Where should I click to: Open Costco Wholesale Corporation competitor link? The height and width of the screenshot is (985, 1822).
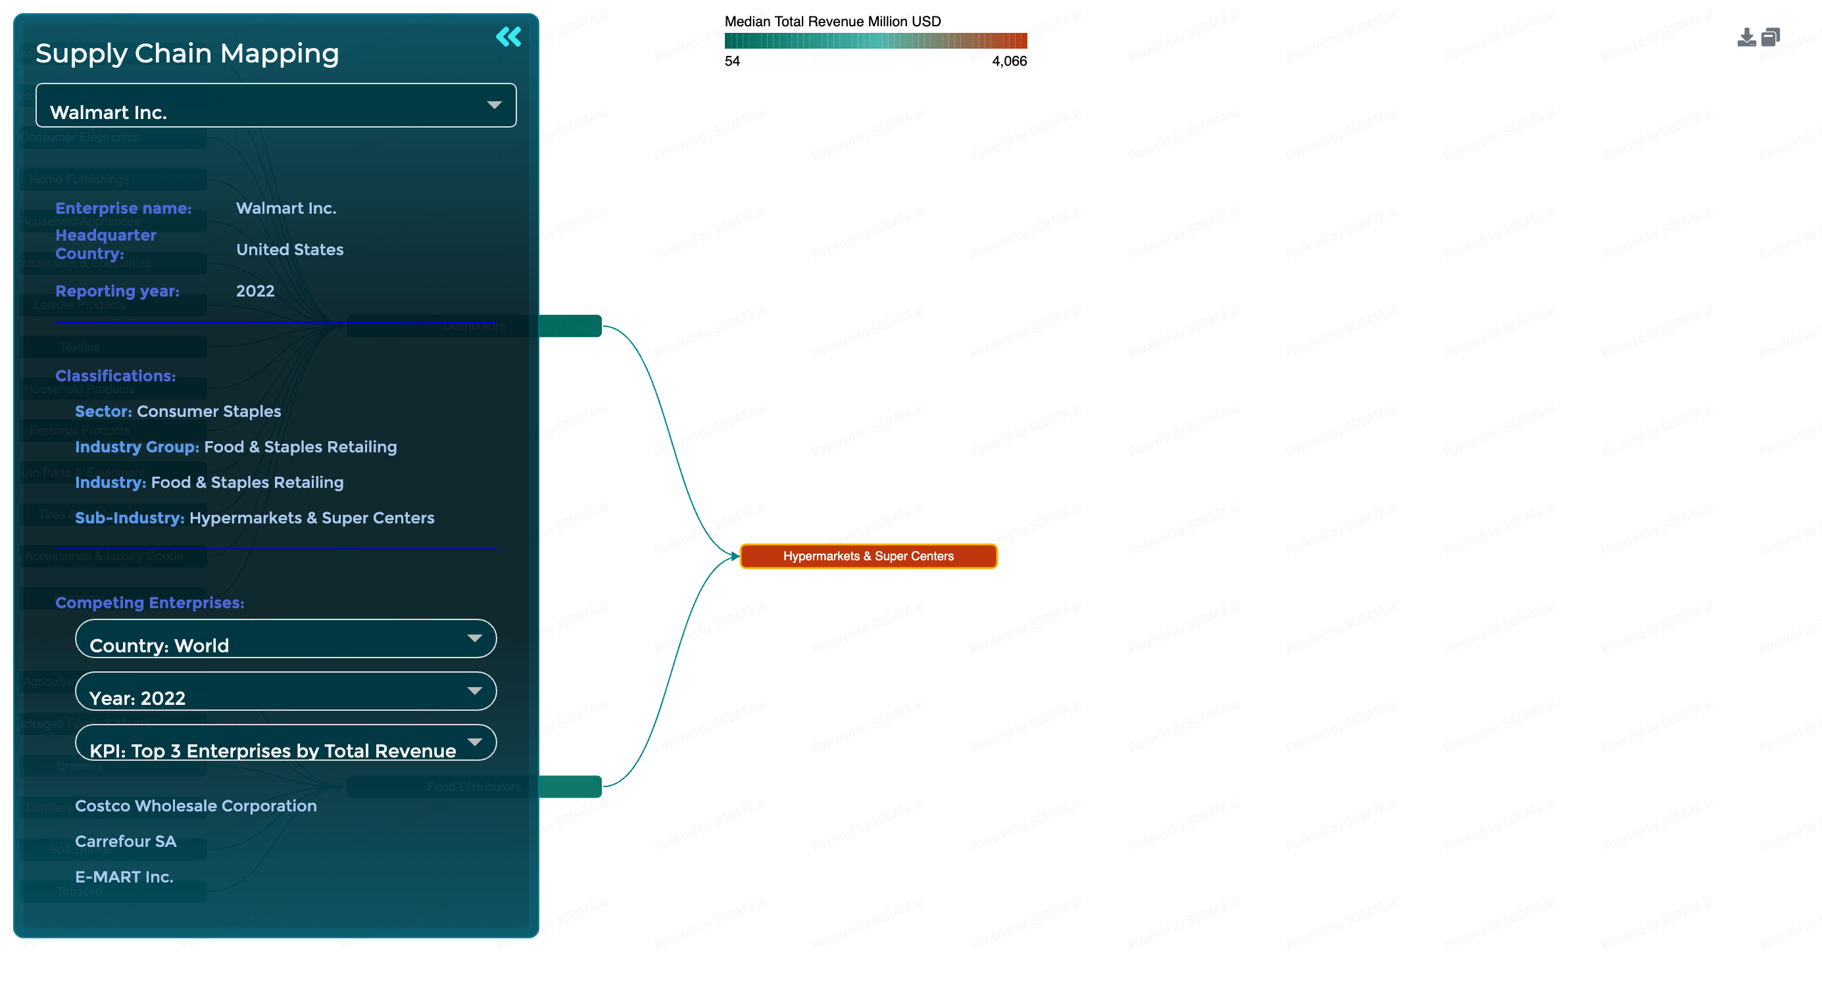point(196,805)
